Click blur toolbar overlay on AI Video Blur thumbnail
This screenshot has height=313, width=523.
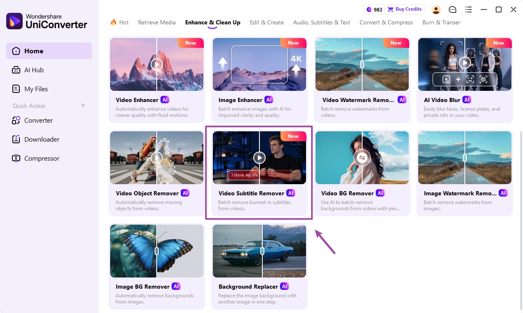coord(465,79)
